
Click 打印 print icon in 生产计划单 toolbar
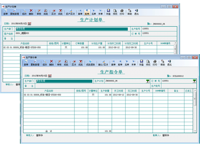coord(122,12)
